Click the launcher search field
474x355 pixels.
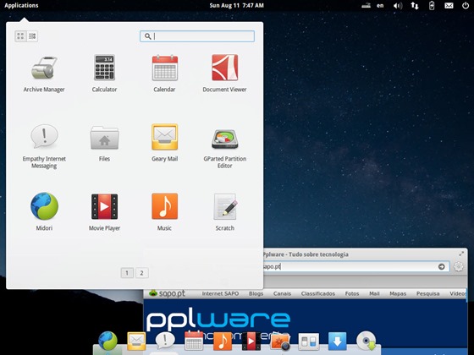tap(197, 36)
